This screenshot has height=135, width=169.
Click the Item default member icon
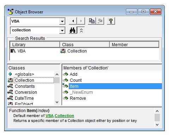click(x=65, y=86)
